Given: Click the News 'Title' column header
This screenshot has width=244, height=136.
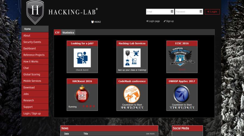Looking at the screenshot, I should tap(86, 134).
